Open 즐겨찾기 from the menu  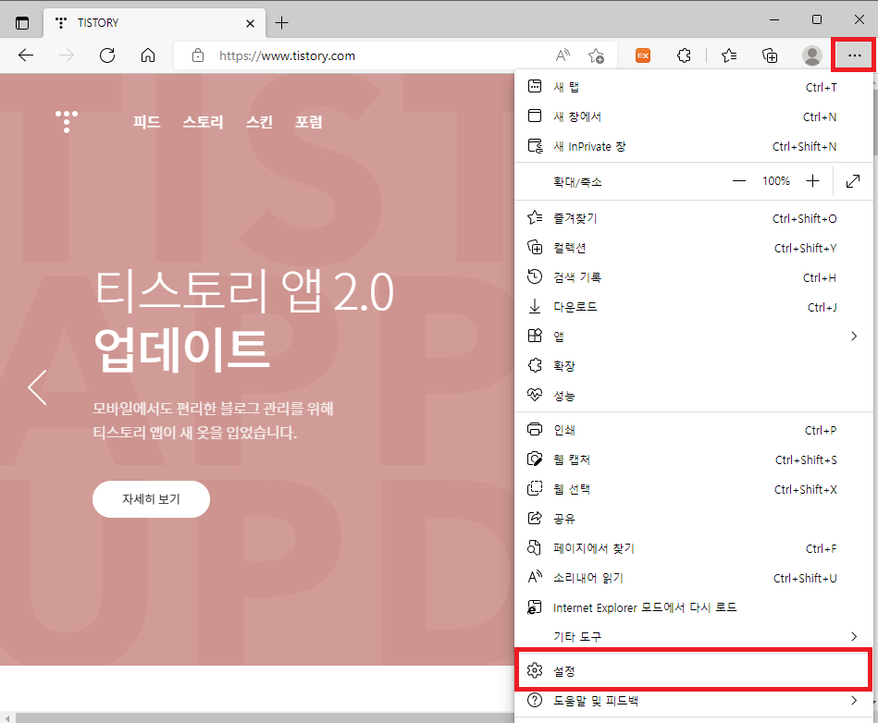pyautogui.click(x=693, y=218)
